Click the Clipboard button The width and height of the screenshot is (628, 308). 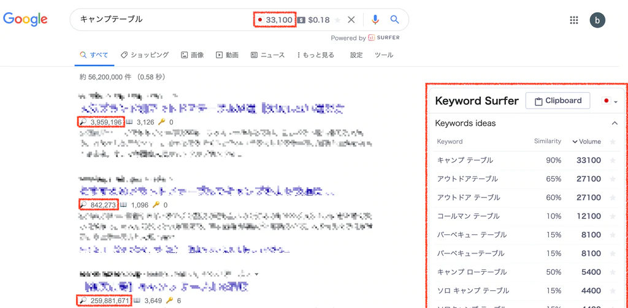(x=557, y=101)
